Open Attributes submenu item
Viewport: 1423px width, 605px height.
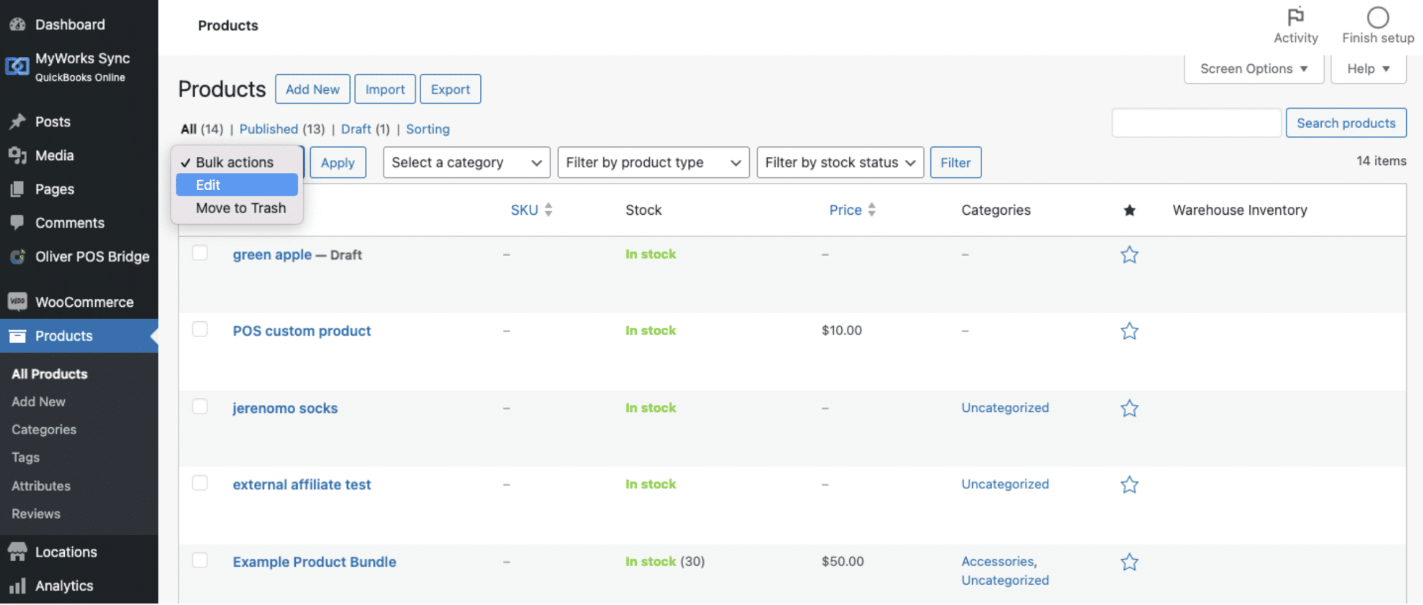click(x=41, y=486)
